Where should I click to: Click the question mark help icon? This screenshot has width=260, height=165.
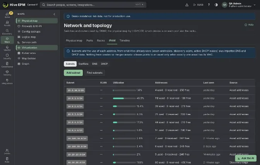pyautogui.click(x=209, y=5)
